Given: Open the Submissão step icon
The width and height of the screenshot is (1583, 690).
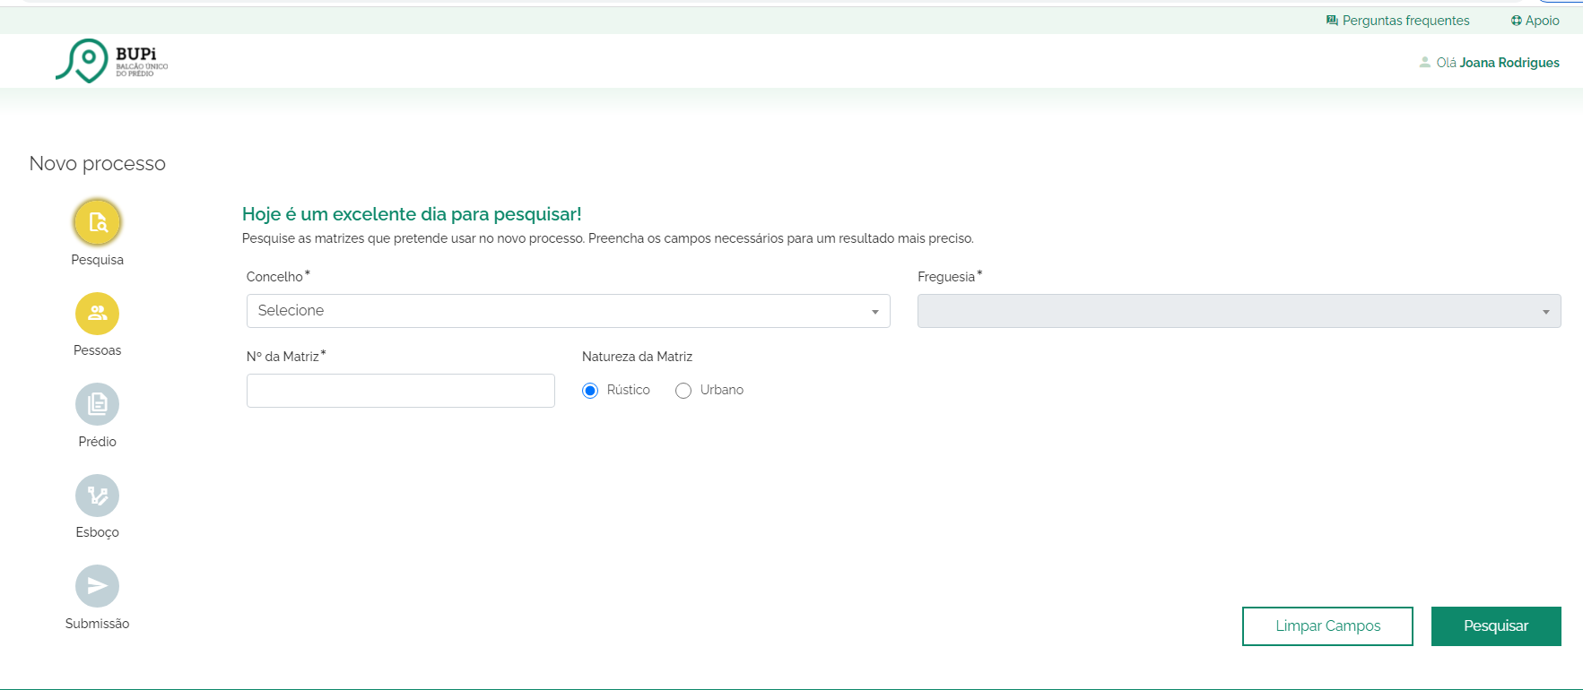Looking at the screenshot, I should pyautogui.click(x=97, y=586).
